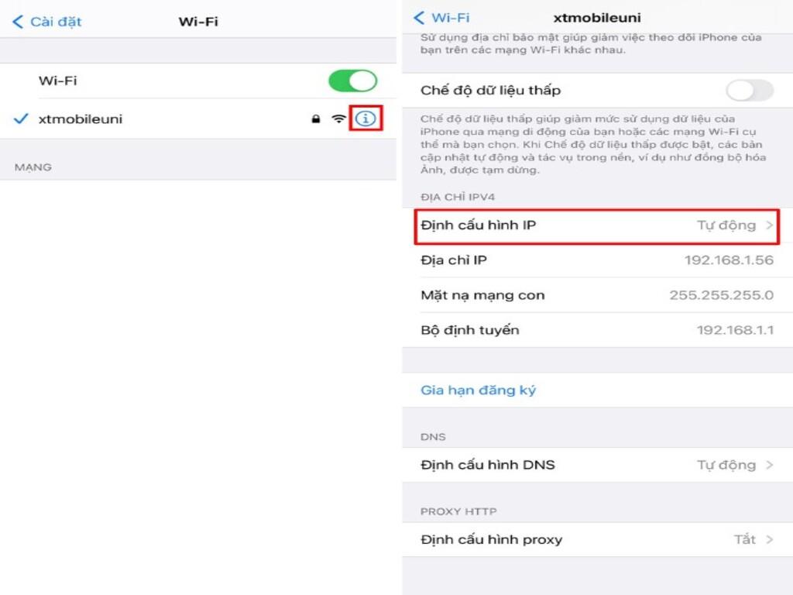Tap the chevron arrow next to Tắt
This screenshot has width=793, height=595.
click(769, 539)
